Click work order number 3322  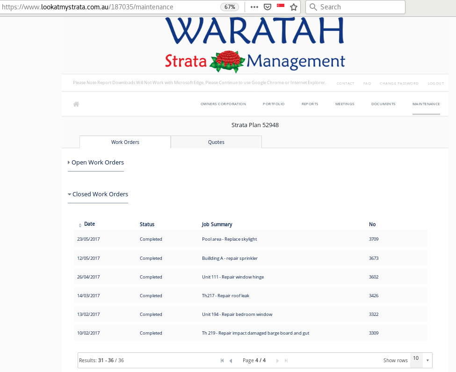pos(374,315)
